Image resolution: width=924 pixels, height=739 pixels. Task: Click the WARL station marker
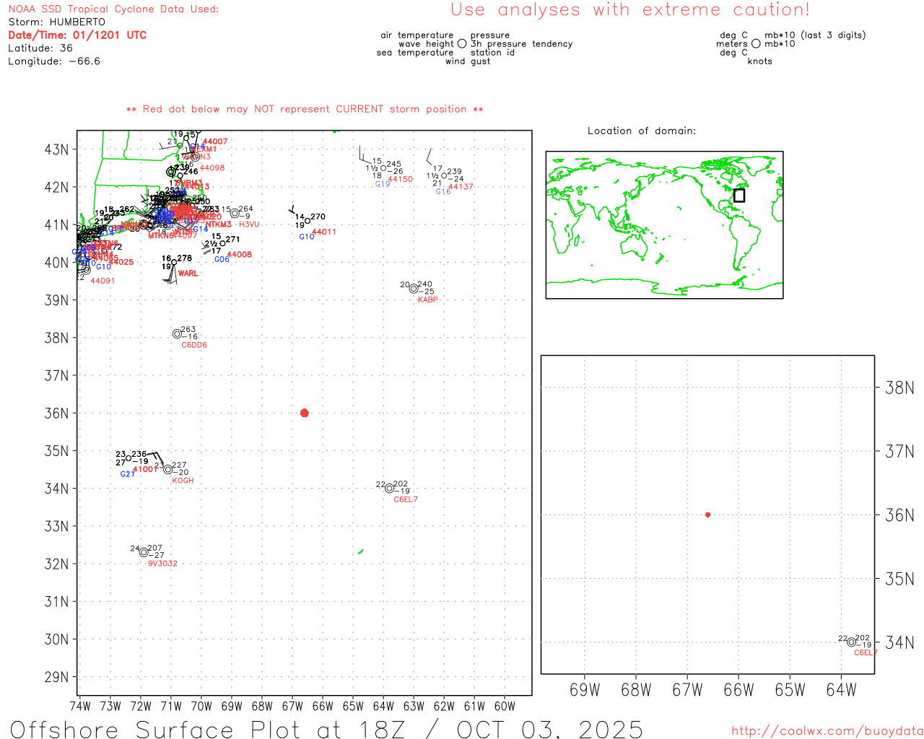tap(173, 263)
